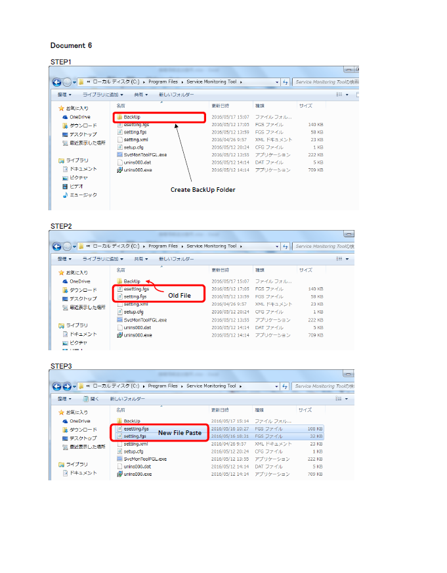
Task: Select setup.cfg file in STEP2 list
Action: pos(130,312)
